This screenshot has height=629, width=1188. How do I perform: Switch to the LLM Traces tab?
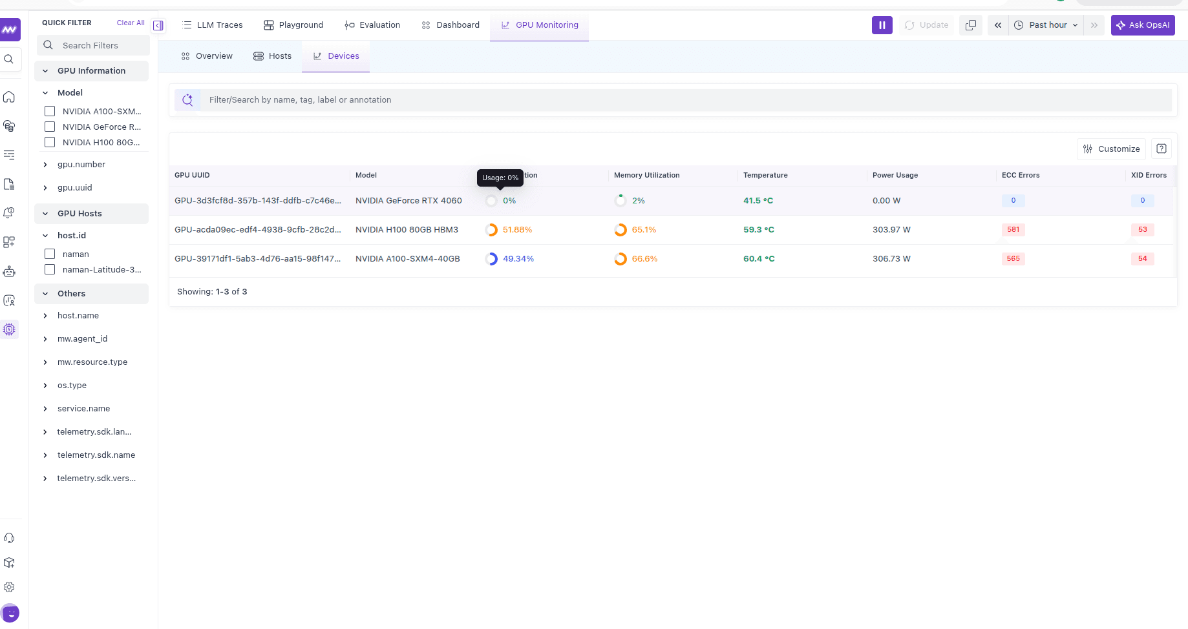pyautogui.click(x=213, y=25)
